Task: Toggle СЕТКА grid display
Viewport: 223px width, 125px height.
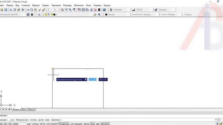Action: 35,124
